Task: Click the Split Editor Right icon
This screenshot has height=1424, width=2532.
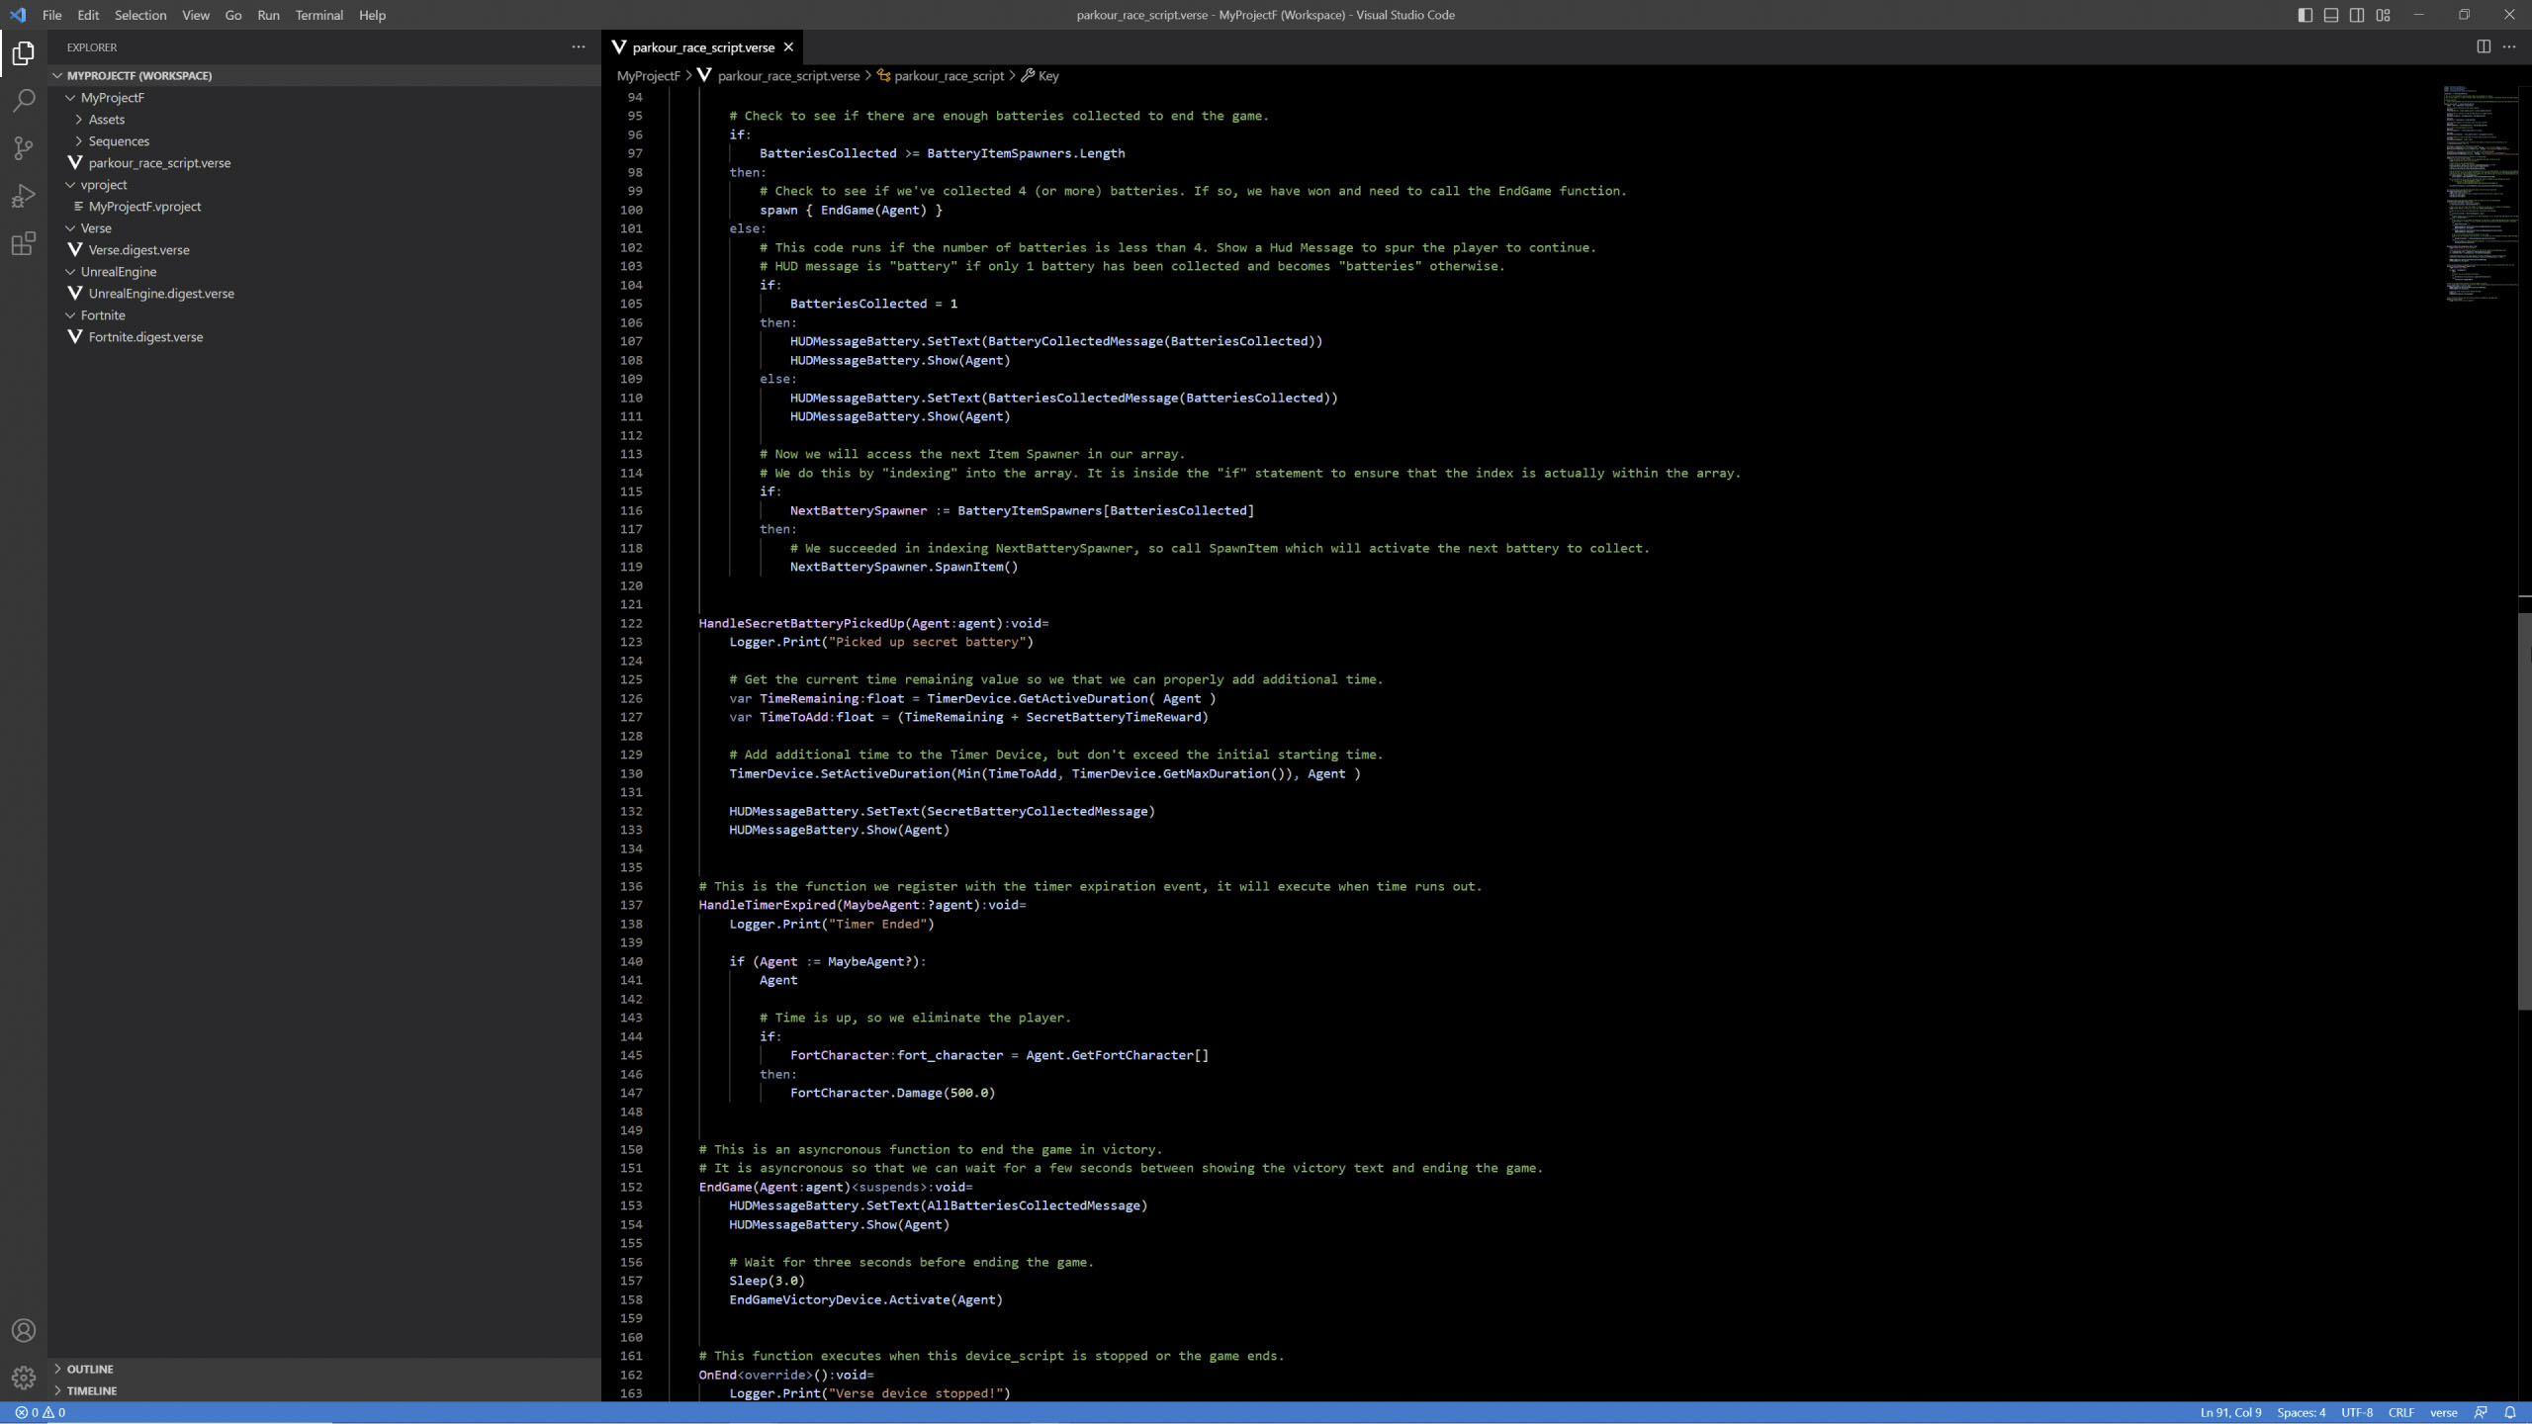Action: pyautogui.click(x=2483, y=46)
